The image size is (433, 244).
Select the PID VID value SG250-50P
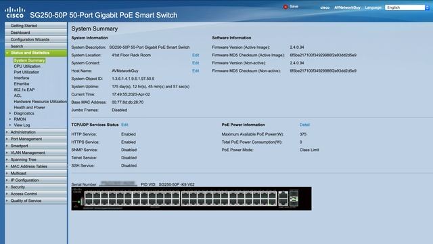point(177,184)
